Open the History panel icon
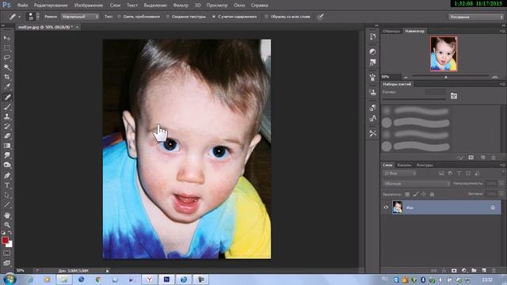 tap(373, 36)
